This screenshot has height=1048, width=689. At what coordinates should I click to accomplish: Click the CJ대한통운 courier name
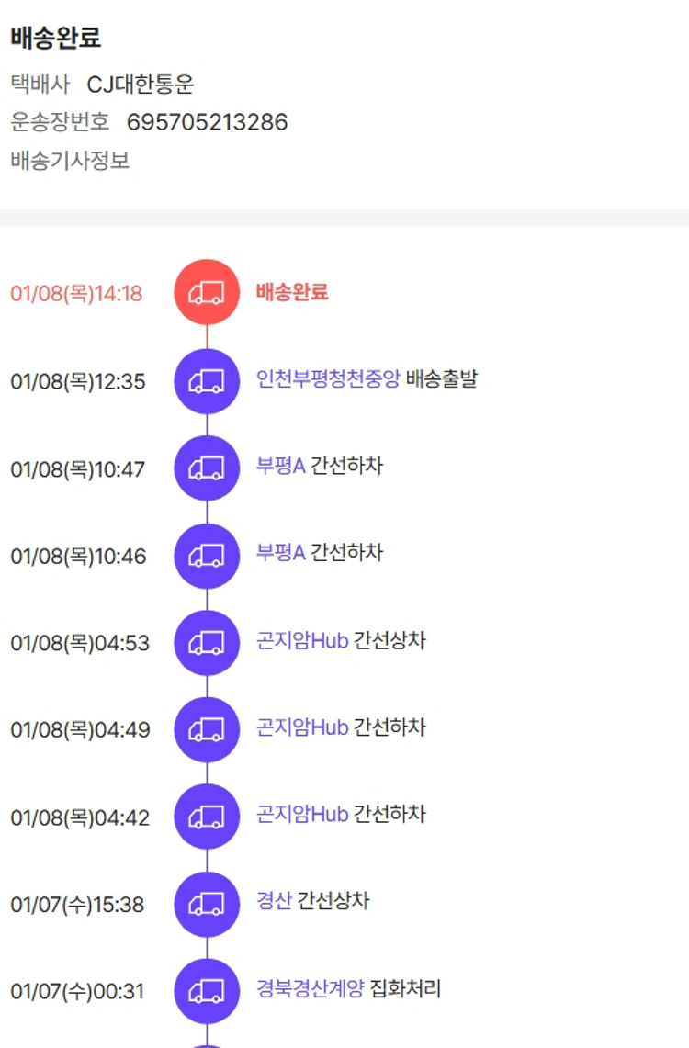click(x=141, y=85)
